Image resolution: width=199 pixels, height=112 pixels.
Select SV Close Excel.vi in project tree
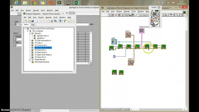(x=41, y=45)
